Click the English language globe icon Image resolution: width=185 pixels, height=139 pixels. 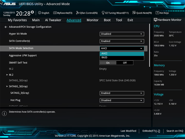tap(40, 13)
